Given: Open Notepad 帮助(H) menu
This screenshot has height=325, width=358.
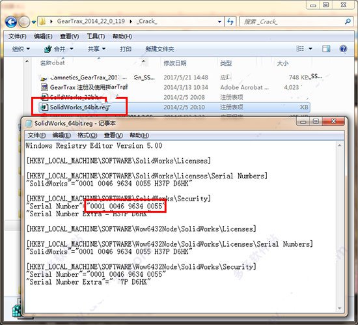Looking at the screenshot, I should (139, 135).
